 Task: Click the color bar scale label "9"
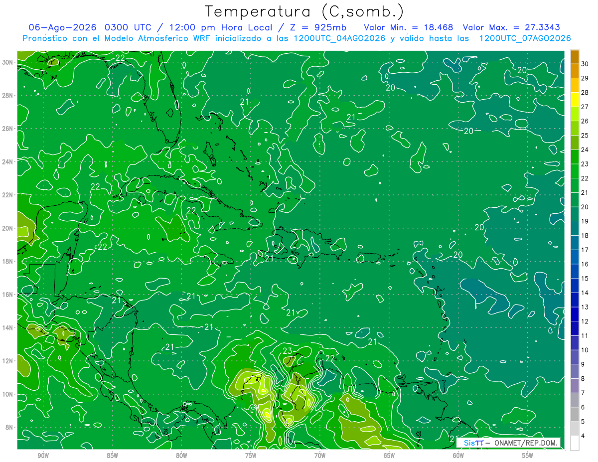coord(584,364)
